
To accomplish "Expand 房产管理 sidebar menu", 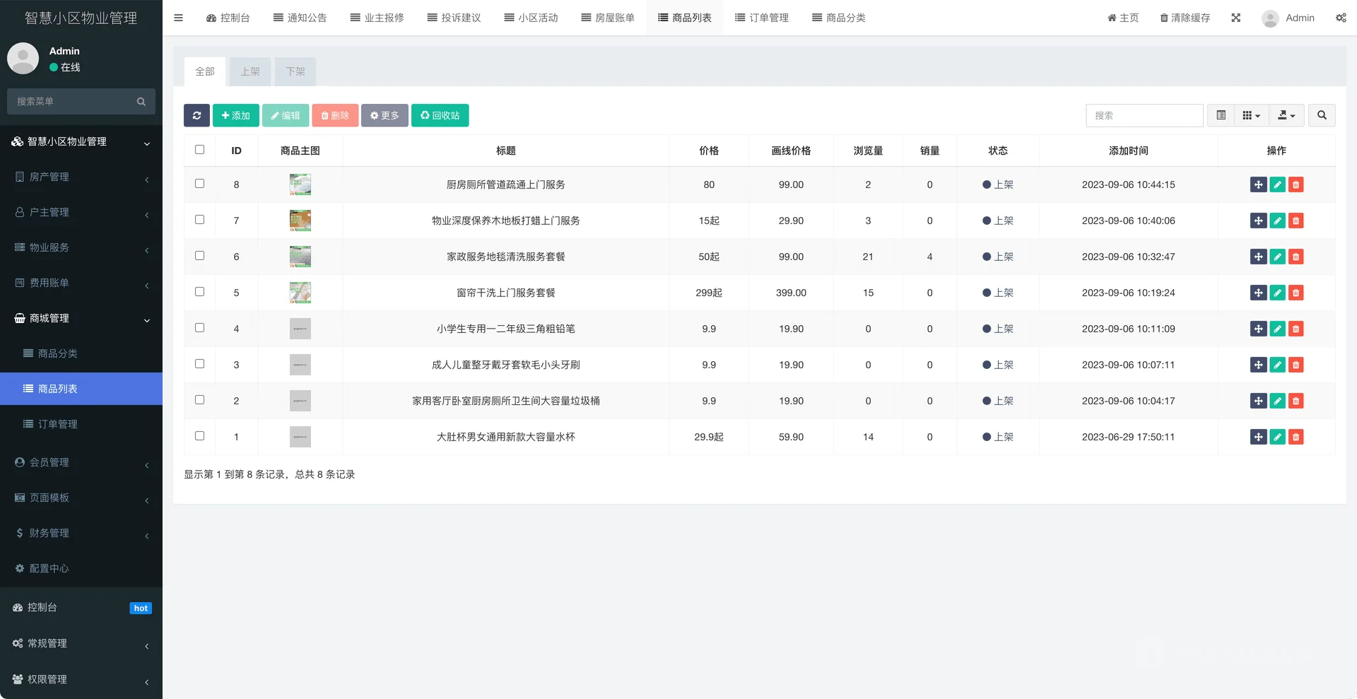I will point(81,177).
